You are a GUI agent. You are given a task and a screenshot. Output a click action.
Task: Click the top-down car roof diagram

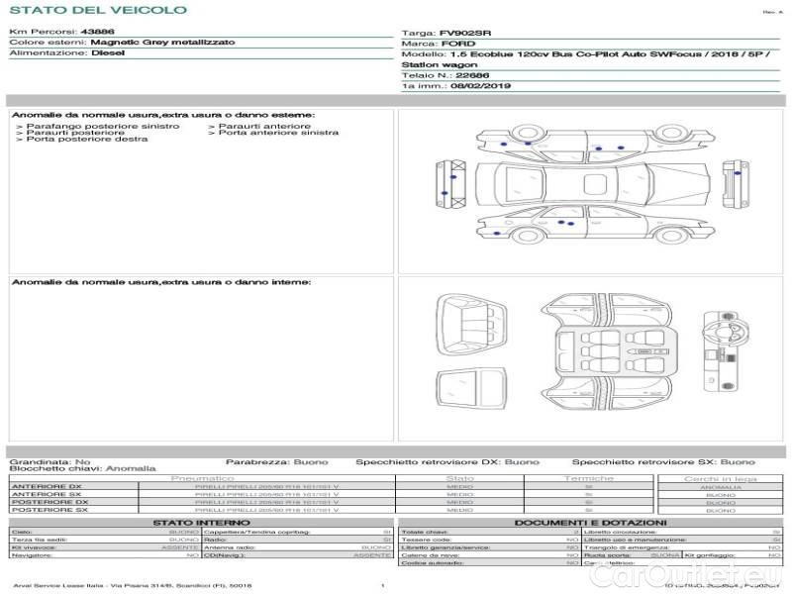coord(573,184)
